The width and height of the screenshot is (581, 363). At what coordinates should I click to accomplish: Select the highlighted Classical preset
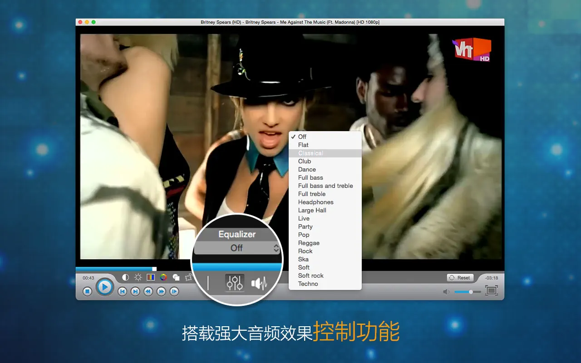[325, 153]
